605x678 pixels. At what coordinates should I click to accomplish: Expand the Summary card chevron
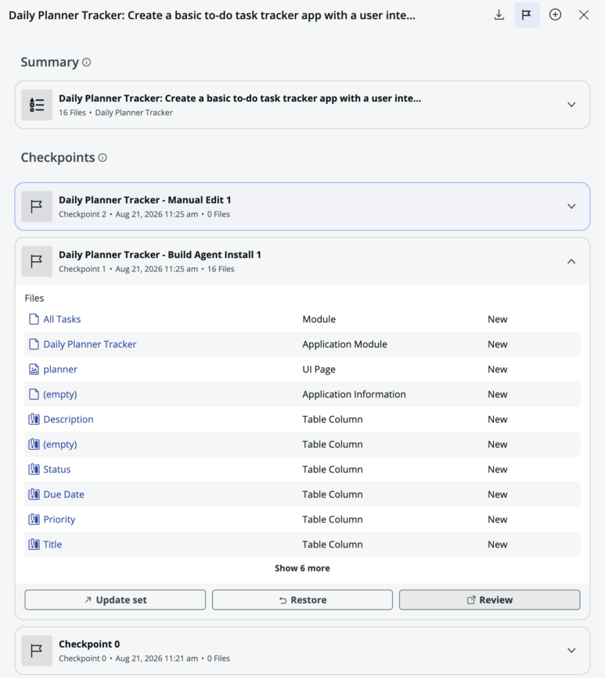571,105
